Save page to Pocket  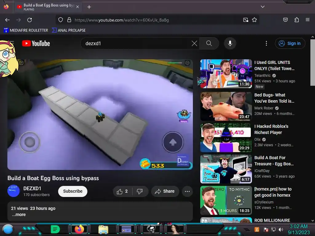click(285, 20)
